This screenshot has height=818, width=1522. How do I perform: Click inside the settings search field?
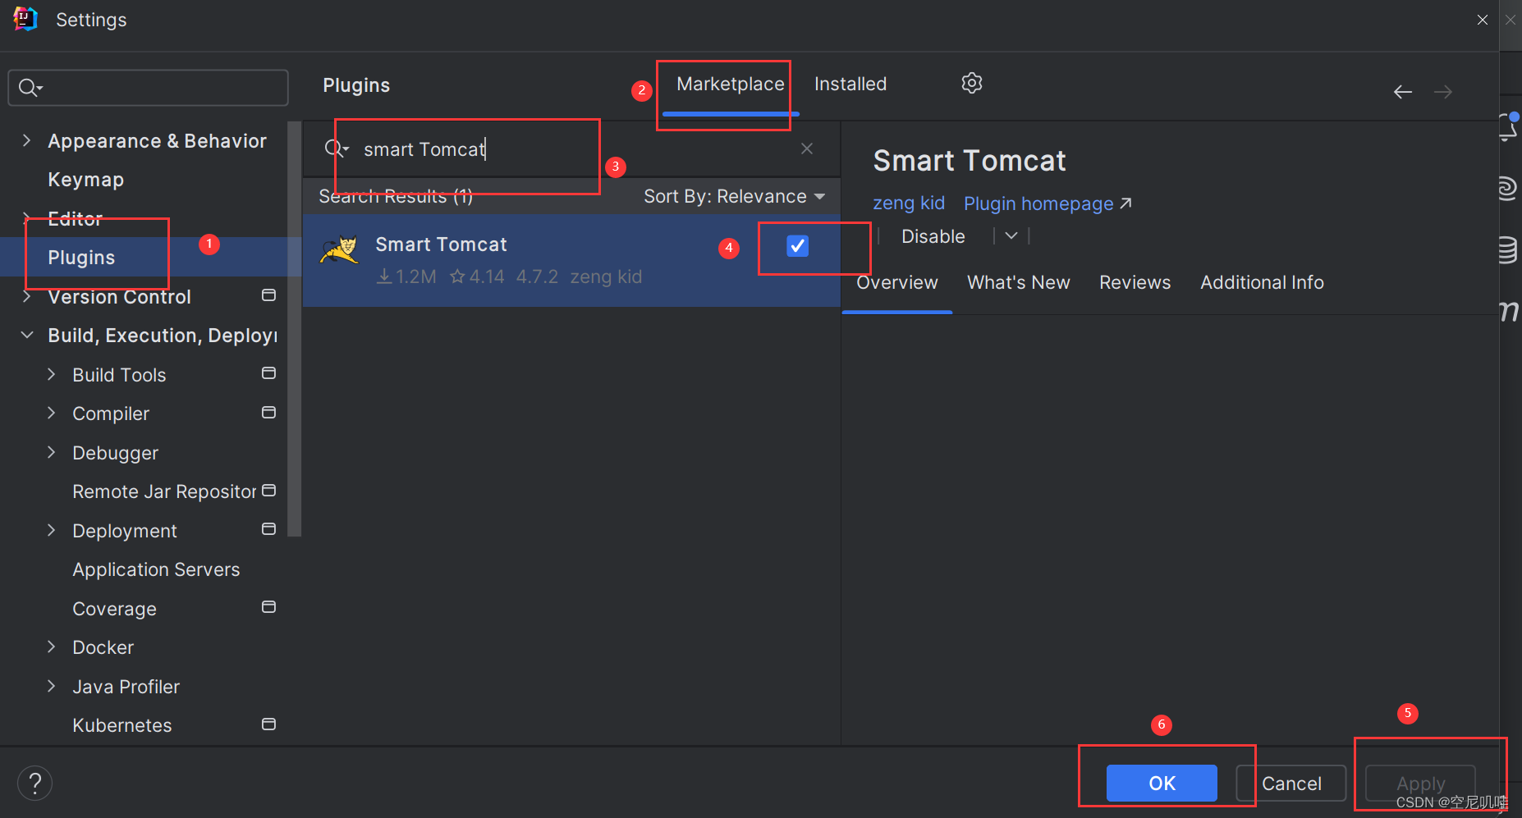click(x=148, y=87)
